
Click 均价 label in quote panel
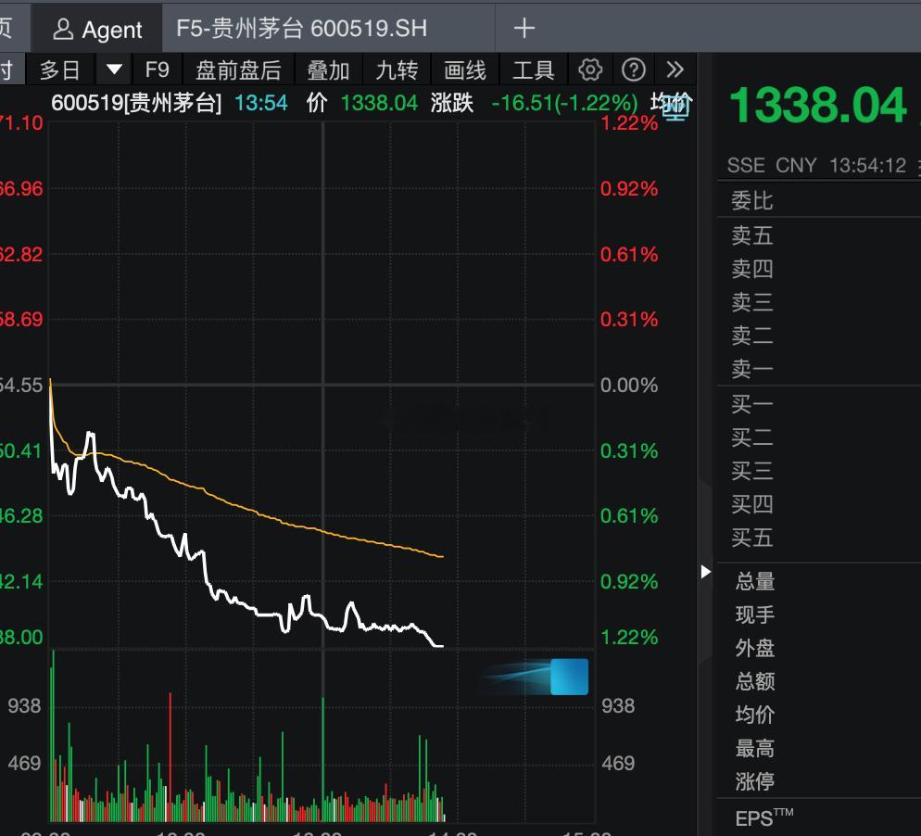755,715
